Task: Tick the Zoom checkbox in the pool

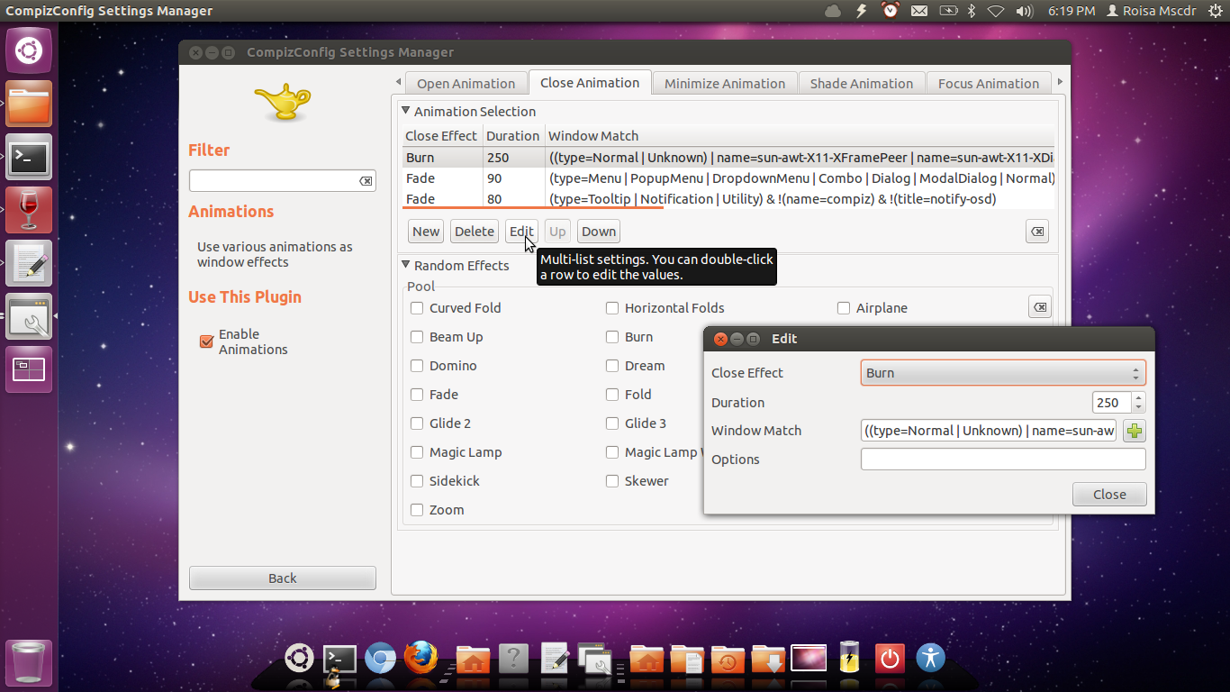Action: click(x=417, y=510)
